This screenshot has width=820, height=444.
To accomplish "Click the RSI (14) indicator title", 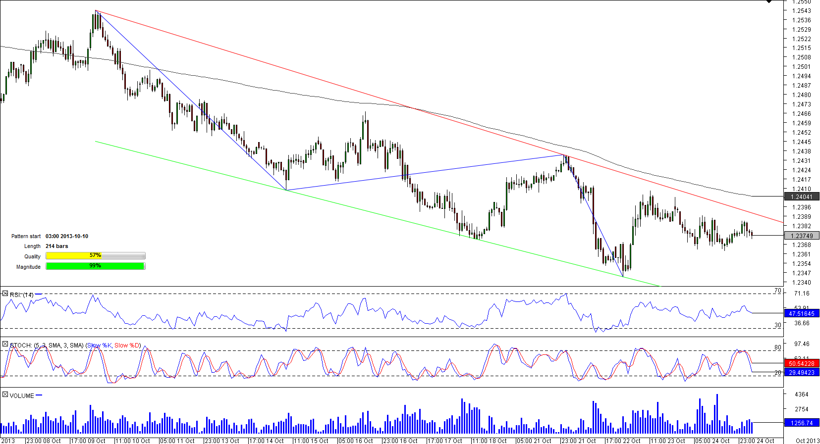I will click(x=22, y=295).
